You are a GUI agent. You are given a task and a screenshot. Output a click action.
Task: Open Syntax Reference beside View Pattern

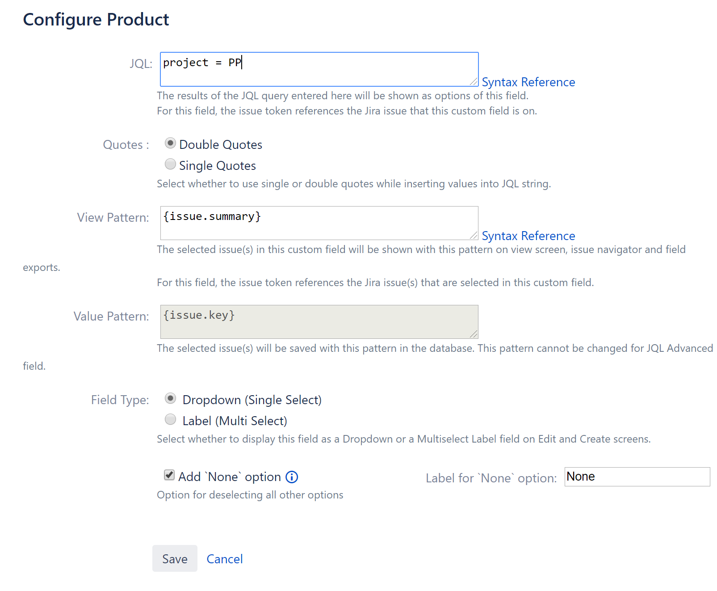coord(529,236)
